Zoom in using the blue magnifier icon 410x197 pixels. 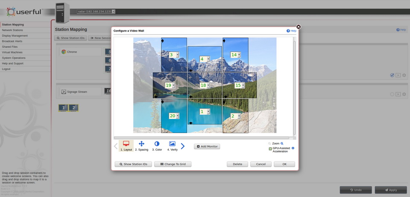(282, 144)
